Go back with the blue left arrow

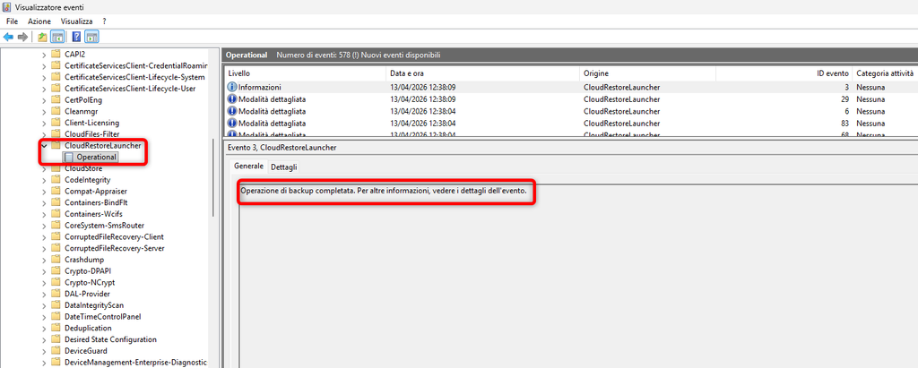coord(8,37)
